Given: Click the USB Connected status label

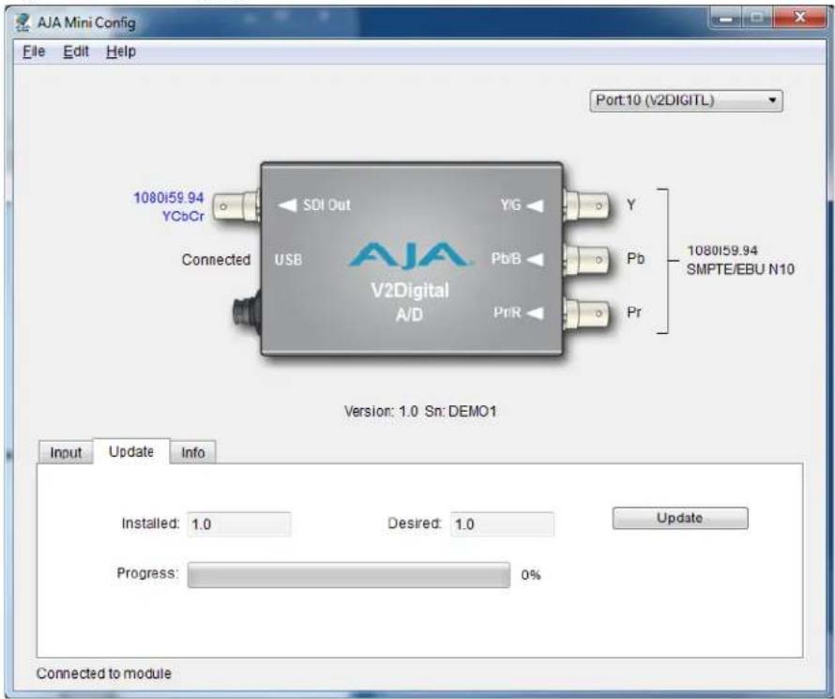Looking at the screenshot, I should coord(216,260).
